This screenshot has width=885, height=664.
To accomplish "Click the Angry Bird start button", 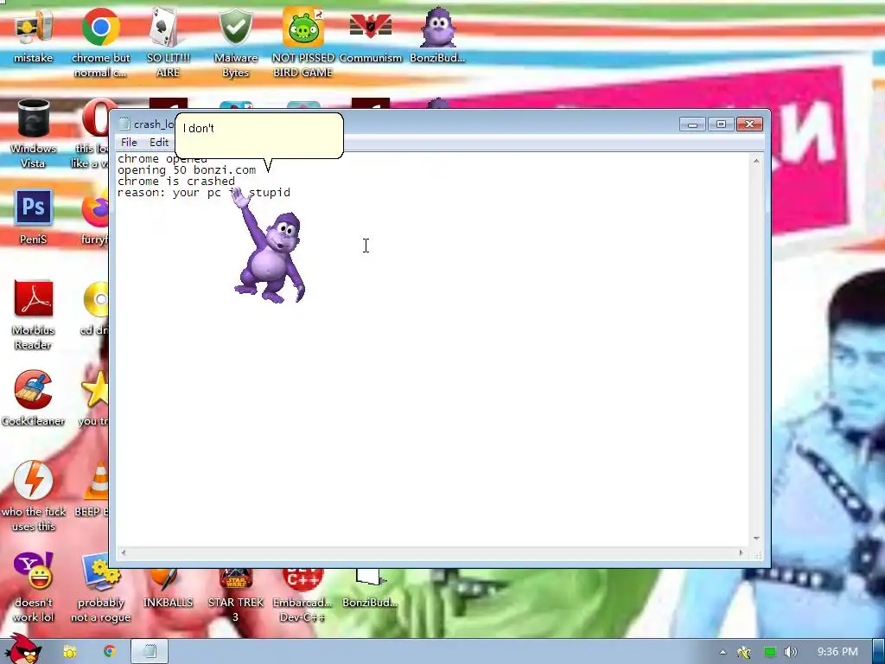I will [22, 649].
